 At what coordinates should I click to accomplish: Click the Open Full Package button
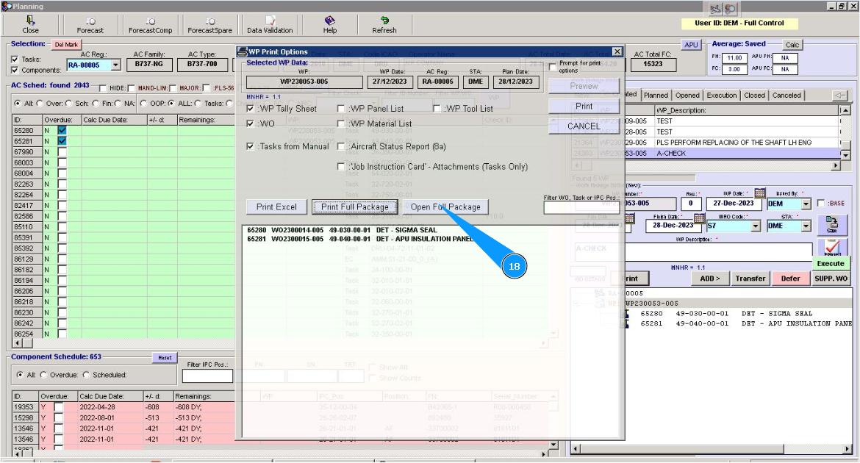[x=445, y=207]
